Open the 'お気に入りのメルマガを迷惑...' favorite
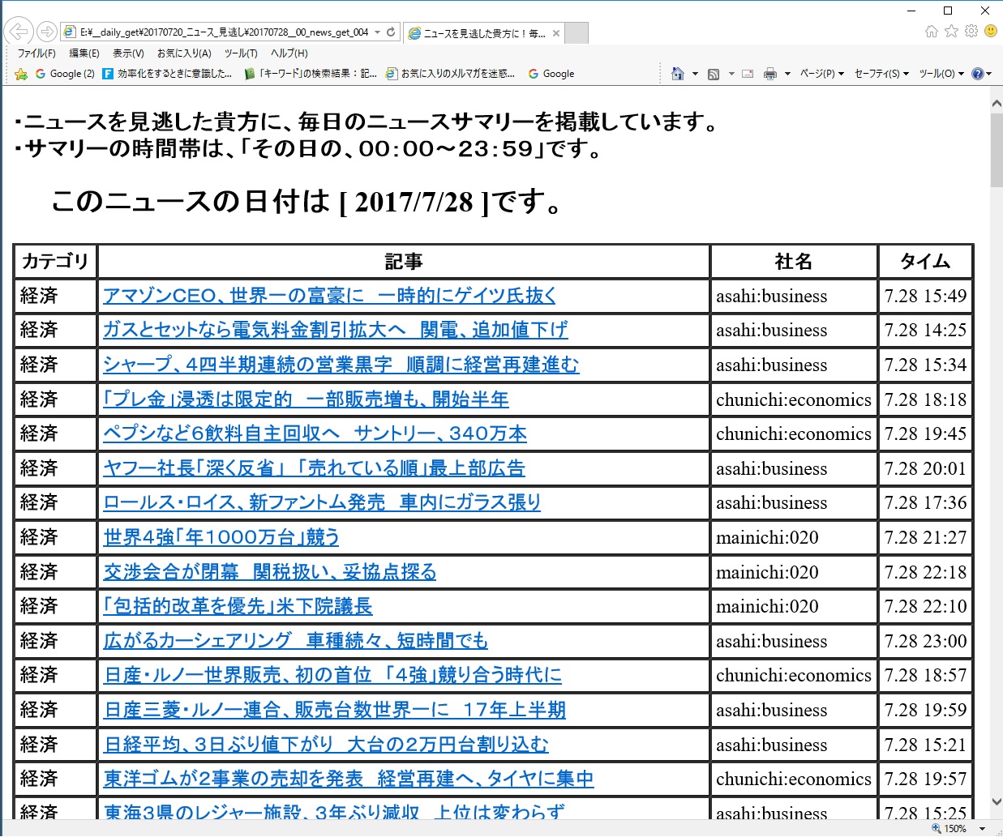The height and width of the screenshot is (837, 1003). (x=451, y=74)
